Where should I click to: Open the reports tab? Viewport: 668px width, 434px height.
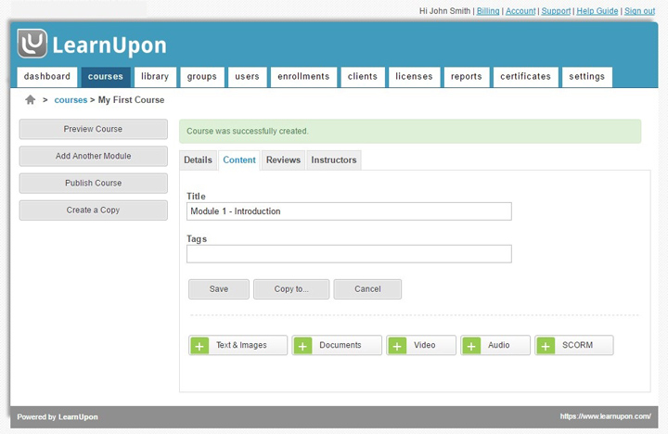467,77
